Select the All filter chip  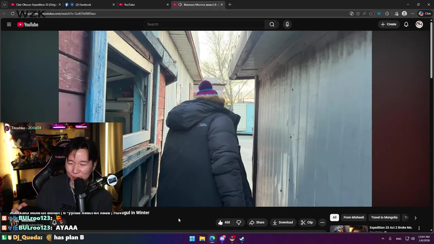334,218
